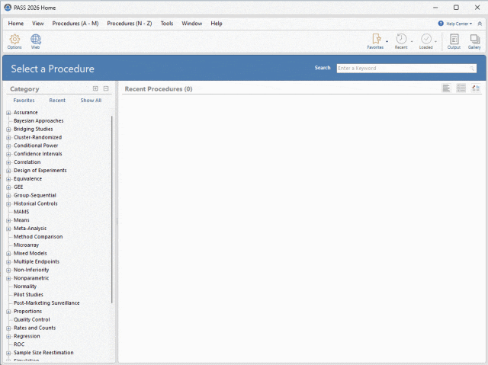Screen dimensions: 488x365
Task: Open the Help menu
Action: pyautogui.click(x=217, y=24)
